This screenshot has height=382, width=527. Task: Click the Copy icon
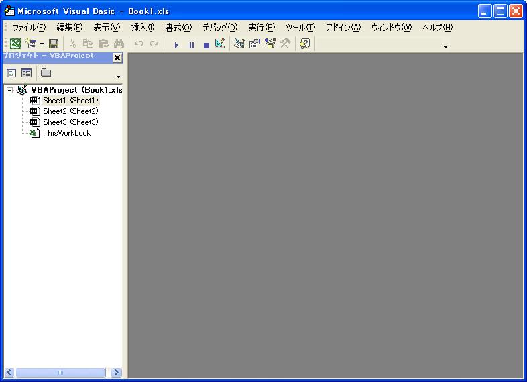coord(88,44)
